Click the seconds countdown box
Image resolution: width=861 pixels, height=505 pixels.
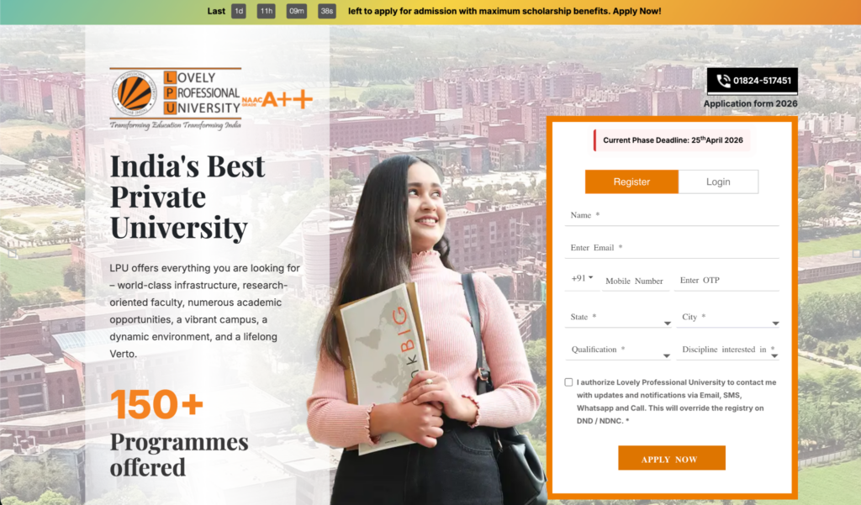tap(327, 11)
